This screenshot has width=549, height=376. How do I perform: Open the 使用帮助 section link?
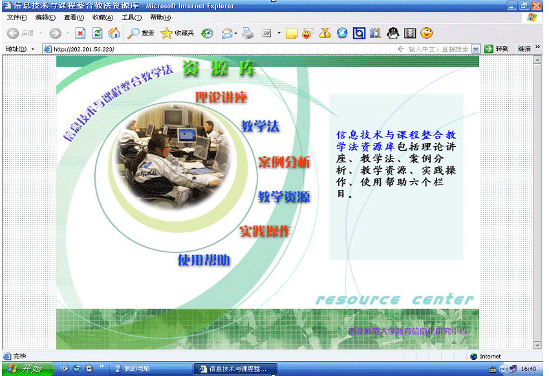point(204,260)
